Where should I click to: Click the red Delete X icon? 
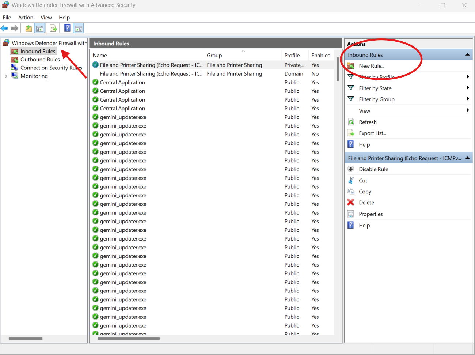[x=351, y=203]
